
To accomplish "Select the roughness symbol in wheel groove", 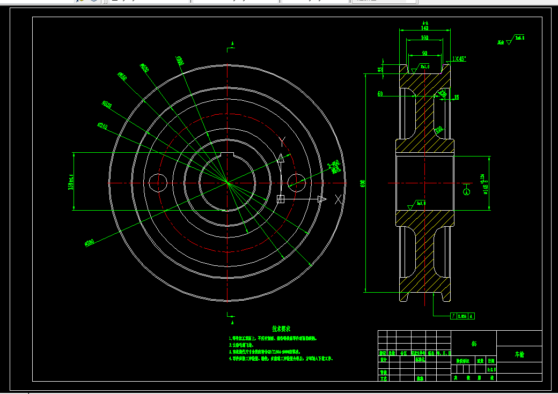I will point(420,68).
